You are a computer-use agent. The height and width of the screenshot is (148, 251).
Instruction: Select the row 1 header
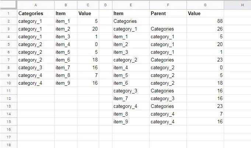(8, 13)
